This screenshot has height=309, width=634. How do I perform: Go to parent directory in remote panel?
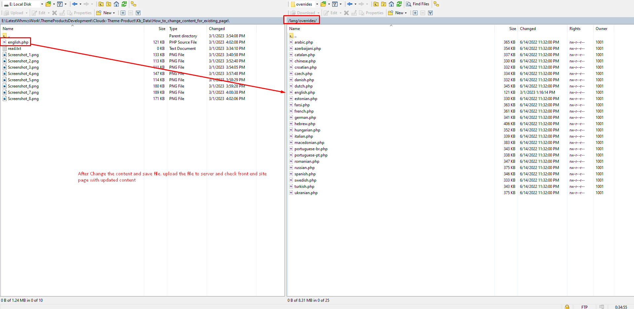point(376,4)
